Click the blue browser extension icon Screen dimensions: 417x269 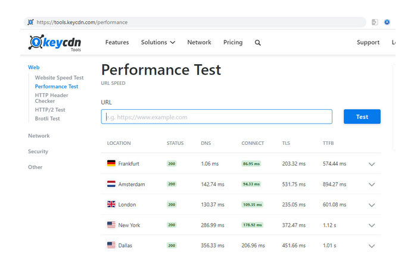click(387, 23)
